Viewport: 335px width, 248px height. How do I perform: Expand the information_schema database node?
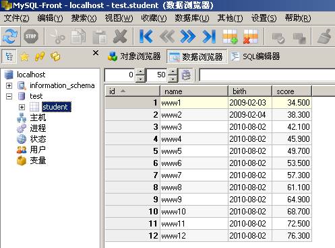pos(9,85)
